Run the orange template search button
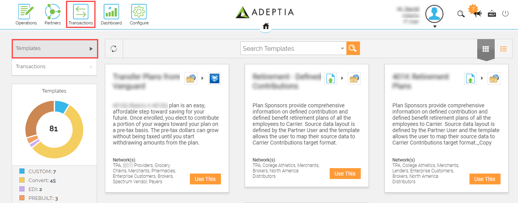This screenshot has width=518, height=203. [x=353, y=48]
